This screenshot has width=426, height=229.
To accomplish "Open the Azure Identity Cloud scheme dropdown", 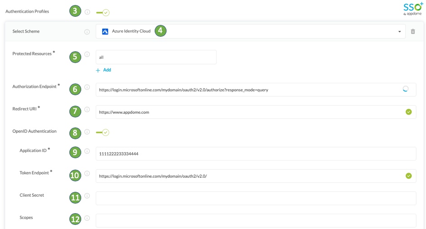I will click(250, 31).
